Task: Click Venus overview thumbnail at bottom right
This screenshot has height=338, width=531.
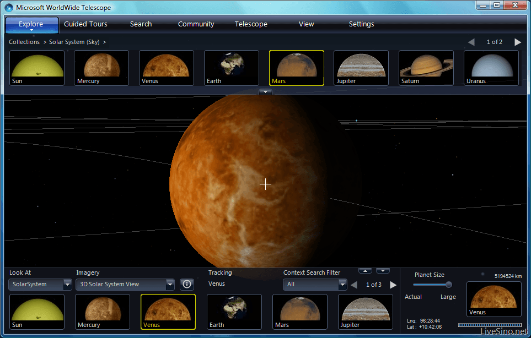Action: (x=494, y=299)
